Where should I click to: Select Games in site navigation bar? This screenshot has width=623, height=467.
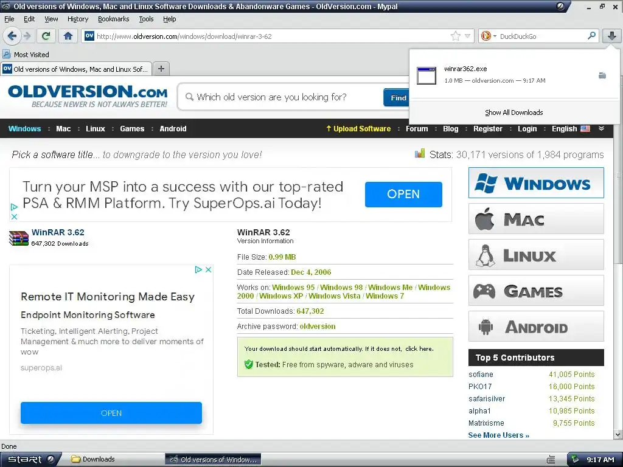[x=132, y=129]
